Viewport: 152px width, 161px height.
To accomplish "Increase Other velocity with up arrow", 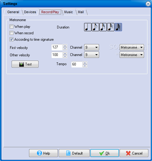I will click(x=65, y=53).
